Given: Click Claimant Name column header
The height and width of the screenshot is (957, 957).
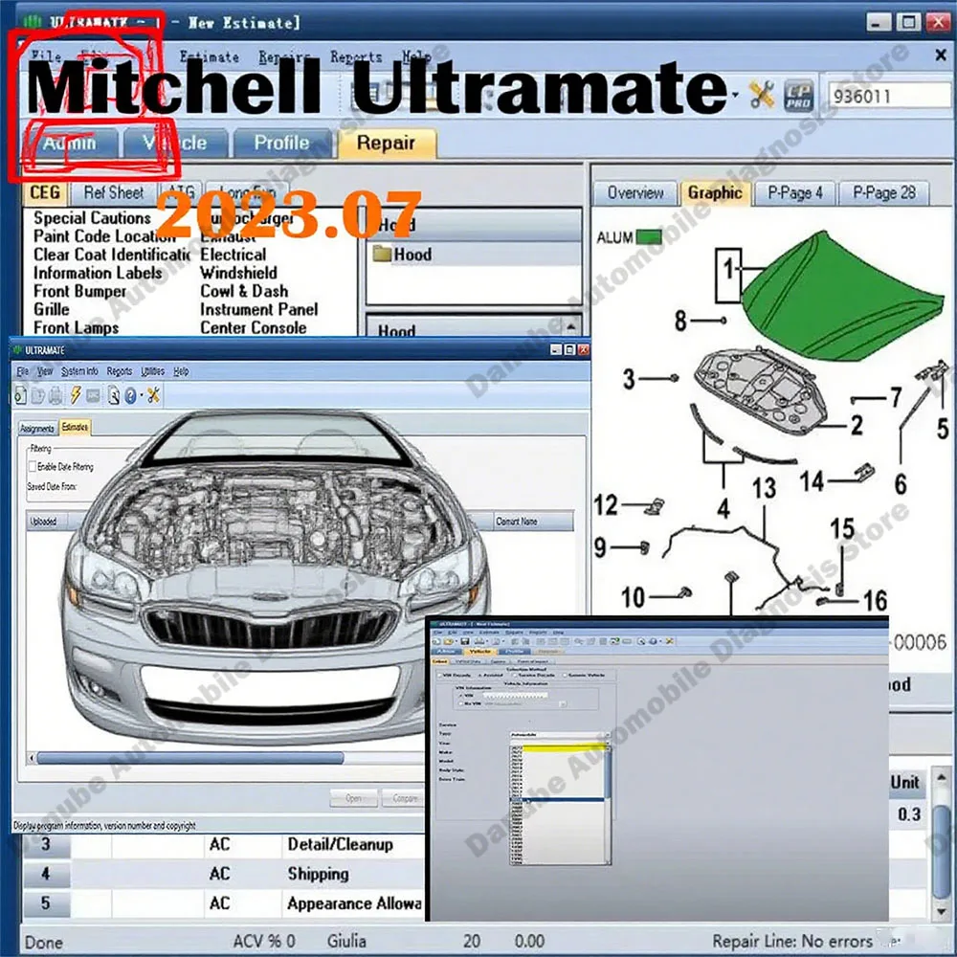Looking at the screenshot, I should (533, 522).
